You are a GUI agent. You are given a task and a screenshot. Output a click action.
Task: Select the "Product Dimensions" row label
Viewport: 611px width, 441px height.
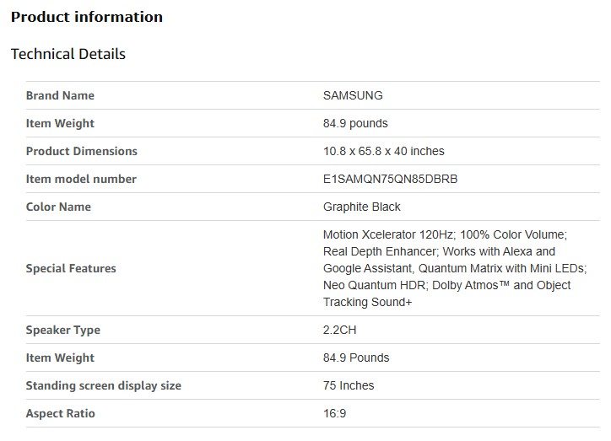click(x=81, y=151)
